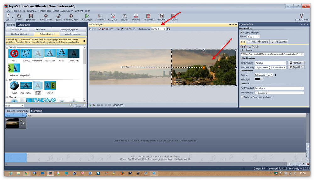Viewport: 314px width, 180px height.
Task: Click the Einstellungen gear icon
Action: [71, 16]
